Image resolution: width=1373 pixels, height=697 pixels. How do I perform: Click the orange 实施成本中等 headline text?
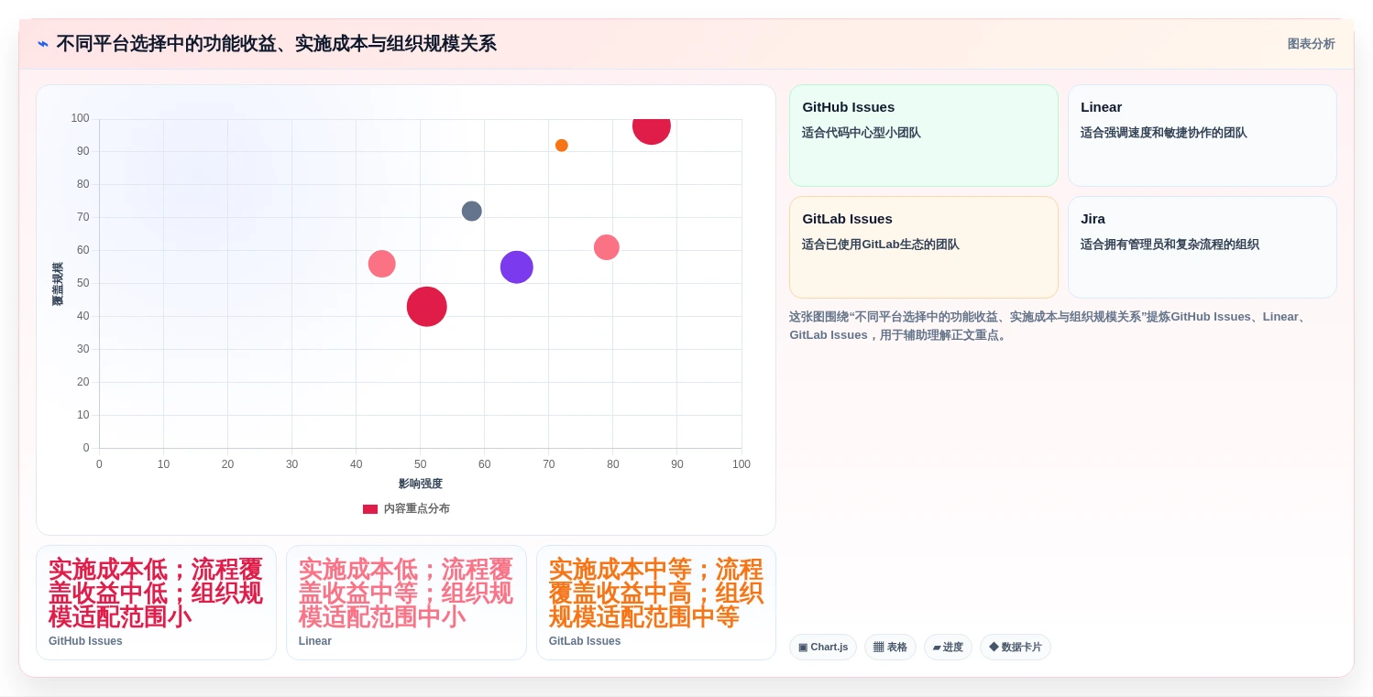tap(656, 594)
